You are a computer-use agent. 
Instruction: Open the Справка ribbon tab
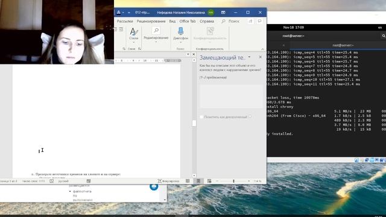tap(207, 22)
